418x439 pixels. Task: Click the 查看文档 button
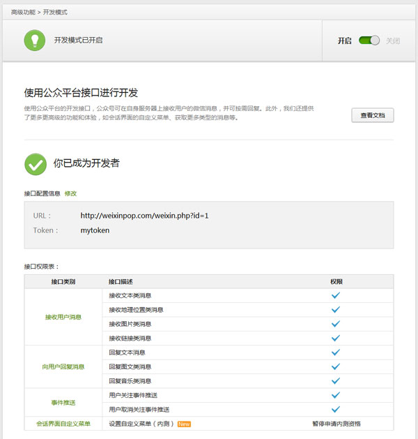pyautogui.click(x=372, y=115)
